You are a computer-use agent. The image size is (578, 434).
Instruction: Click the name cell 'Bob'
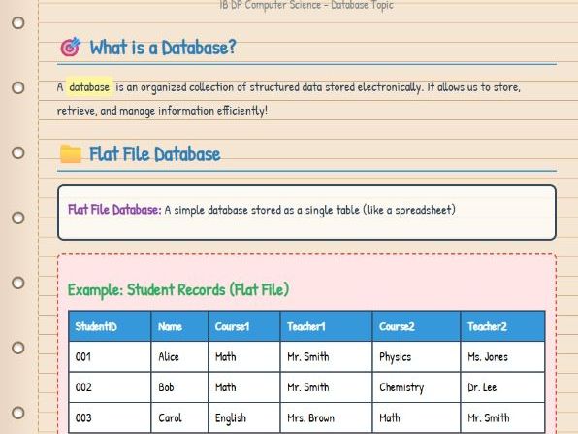point(179,387)
